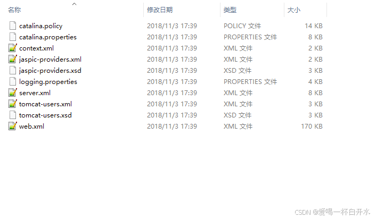This screenshot has width=376, height=219.
Task: Click the jaspic-providers.xml file icon
Action: point(13,59)
